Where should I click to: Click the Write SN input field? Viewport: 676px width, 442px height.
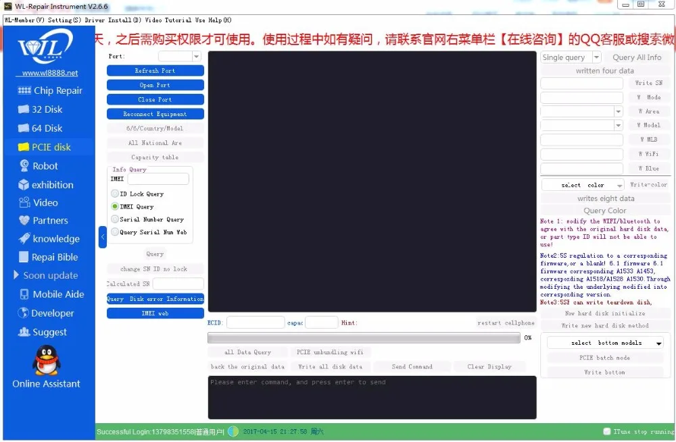(581, 84)
